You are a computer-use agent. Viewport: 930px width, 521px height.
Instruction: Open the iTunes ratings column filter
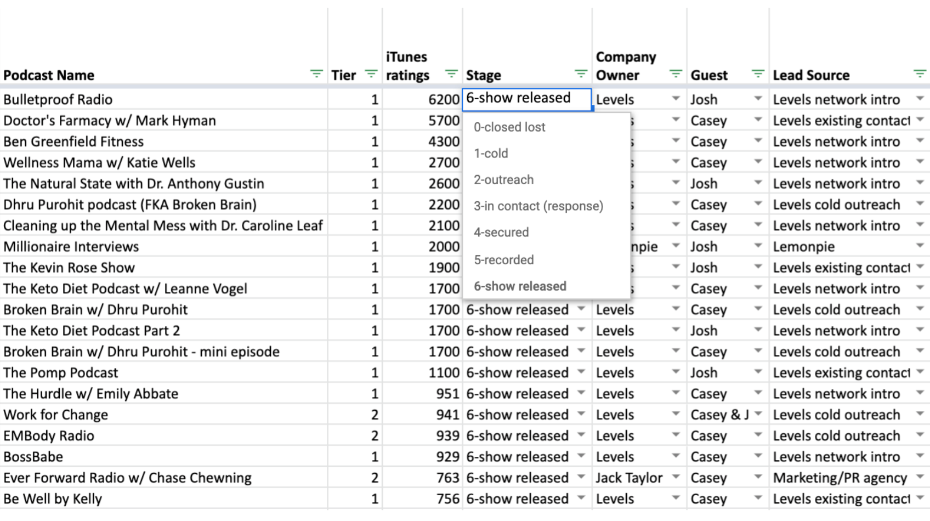pyautogui.click(x=451, y=74)
